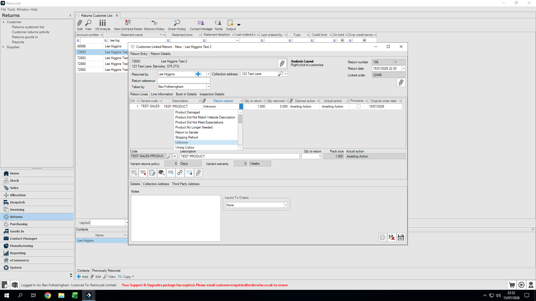Click the collection address magnifier icon
The width and height of the screenshot is (536, 301).
coord(281,74)
